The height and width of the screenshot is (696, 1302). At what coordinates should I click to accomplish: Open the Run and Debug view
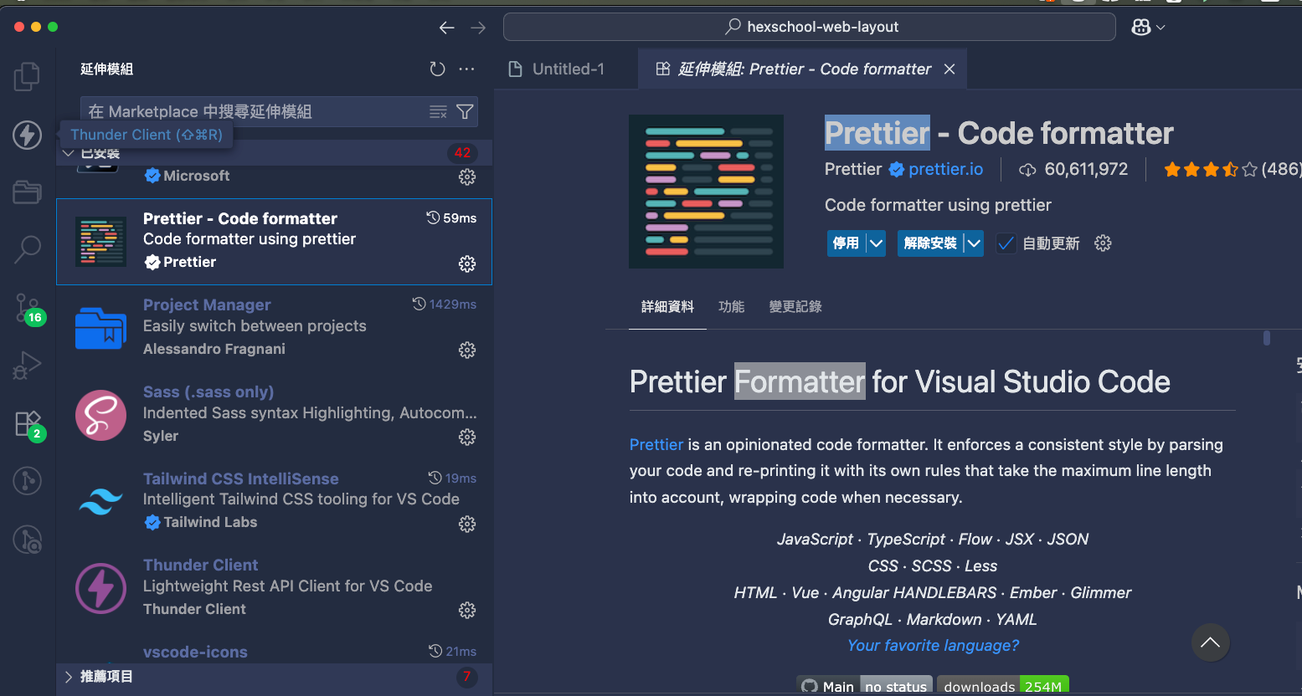tap(27, 366)
